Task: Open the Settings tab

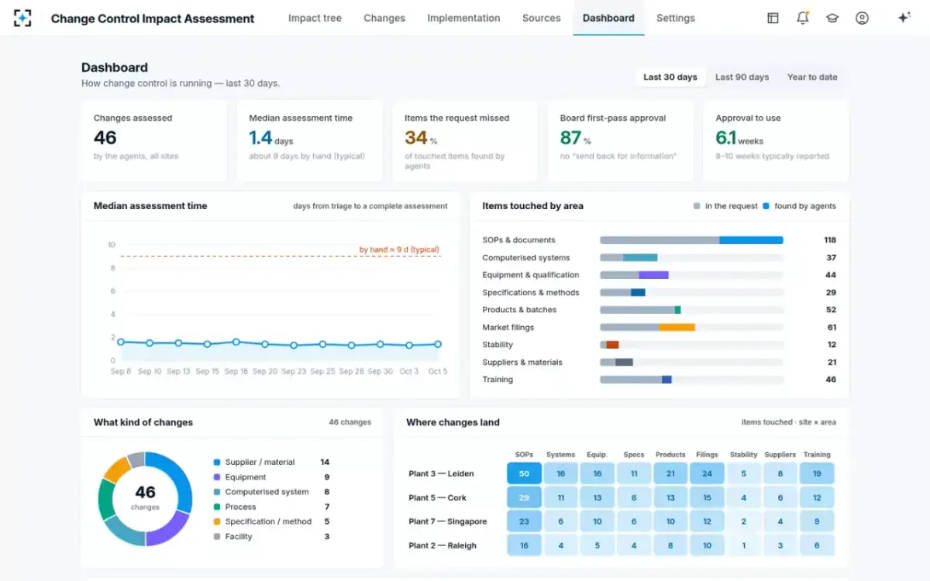Action: [676, 18]
